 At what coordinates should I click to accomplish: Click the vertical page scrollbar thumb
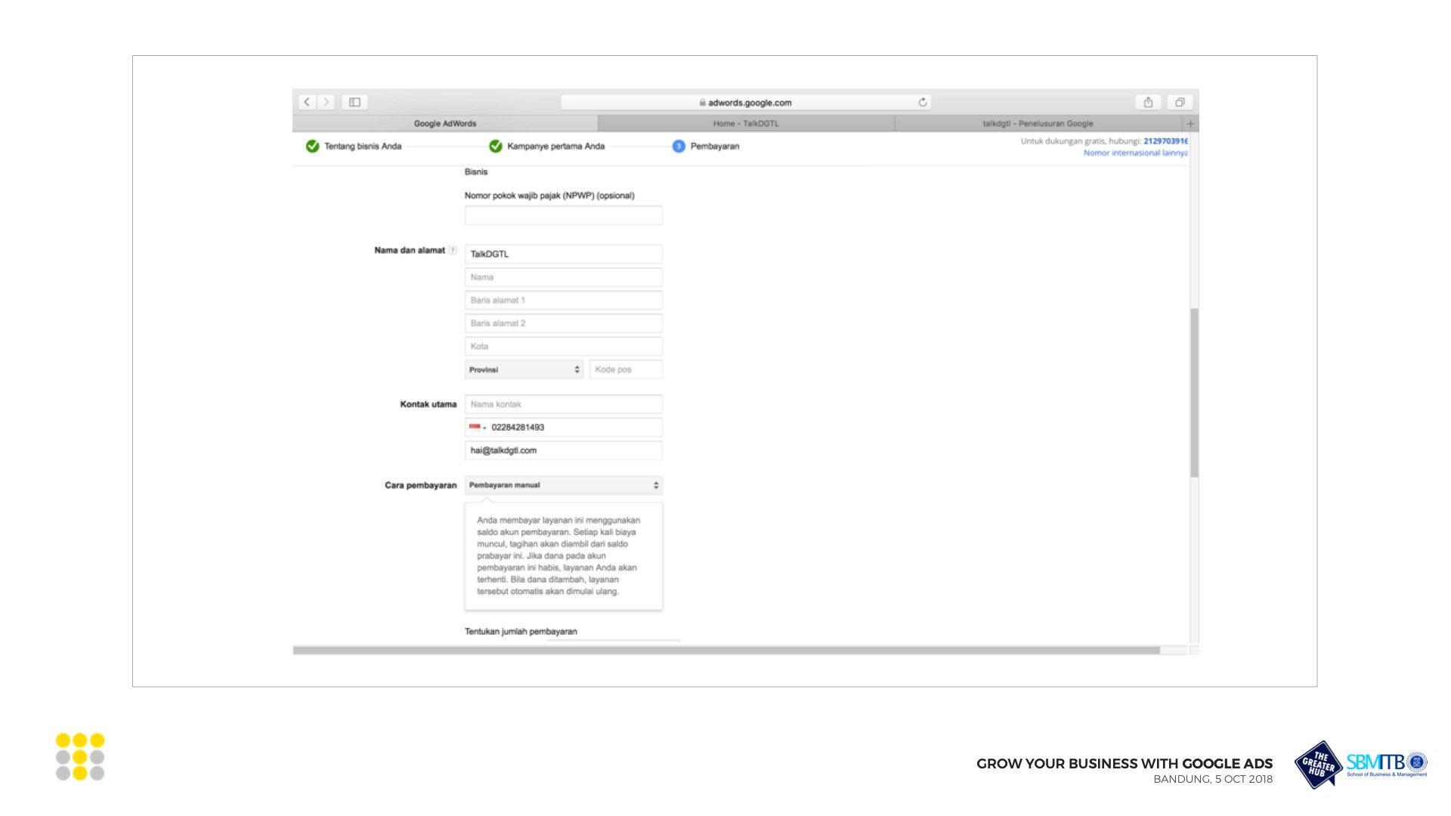tap(1194, 393)
